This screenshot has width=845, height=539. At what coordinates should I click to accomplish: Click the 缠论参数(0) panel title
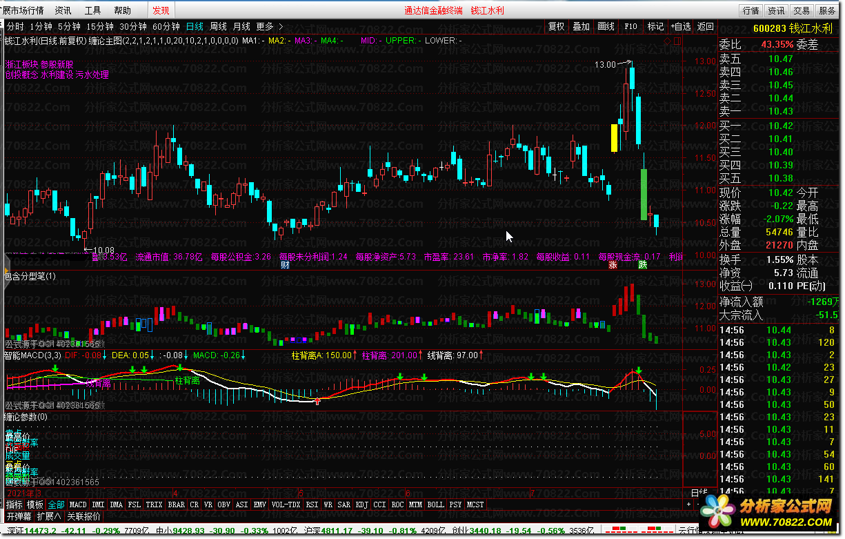point(26,417)
